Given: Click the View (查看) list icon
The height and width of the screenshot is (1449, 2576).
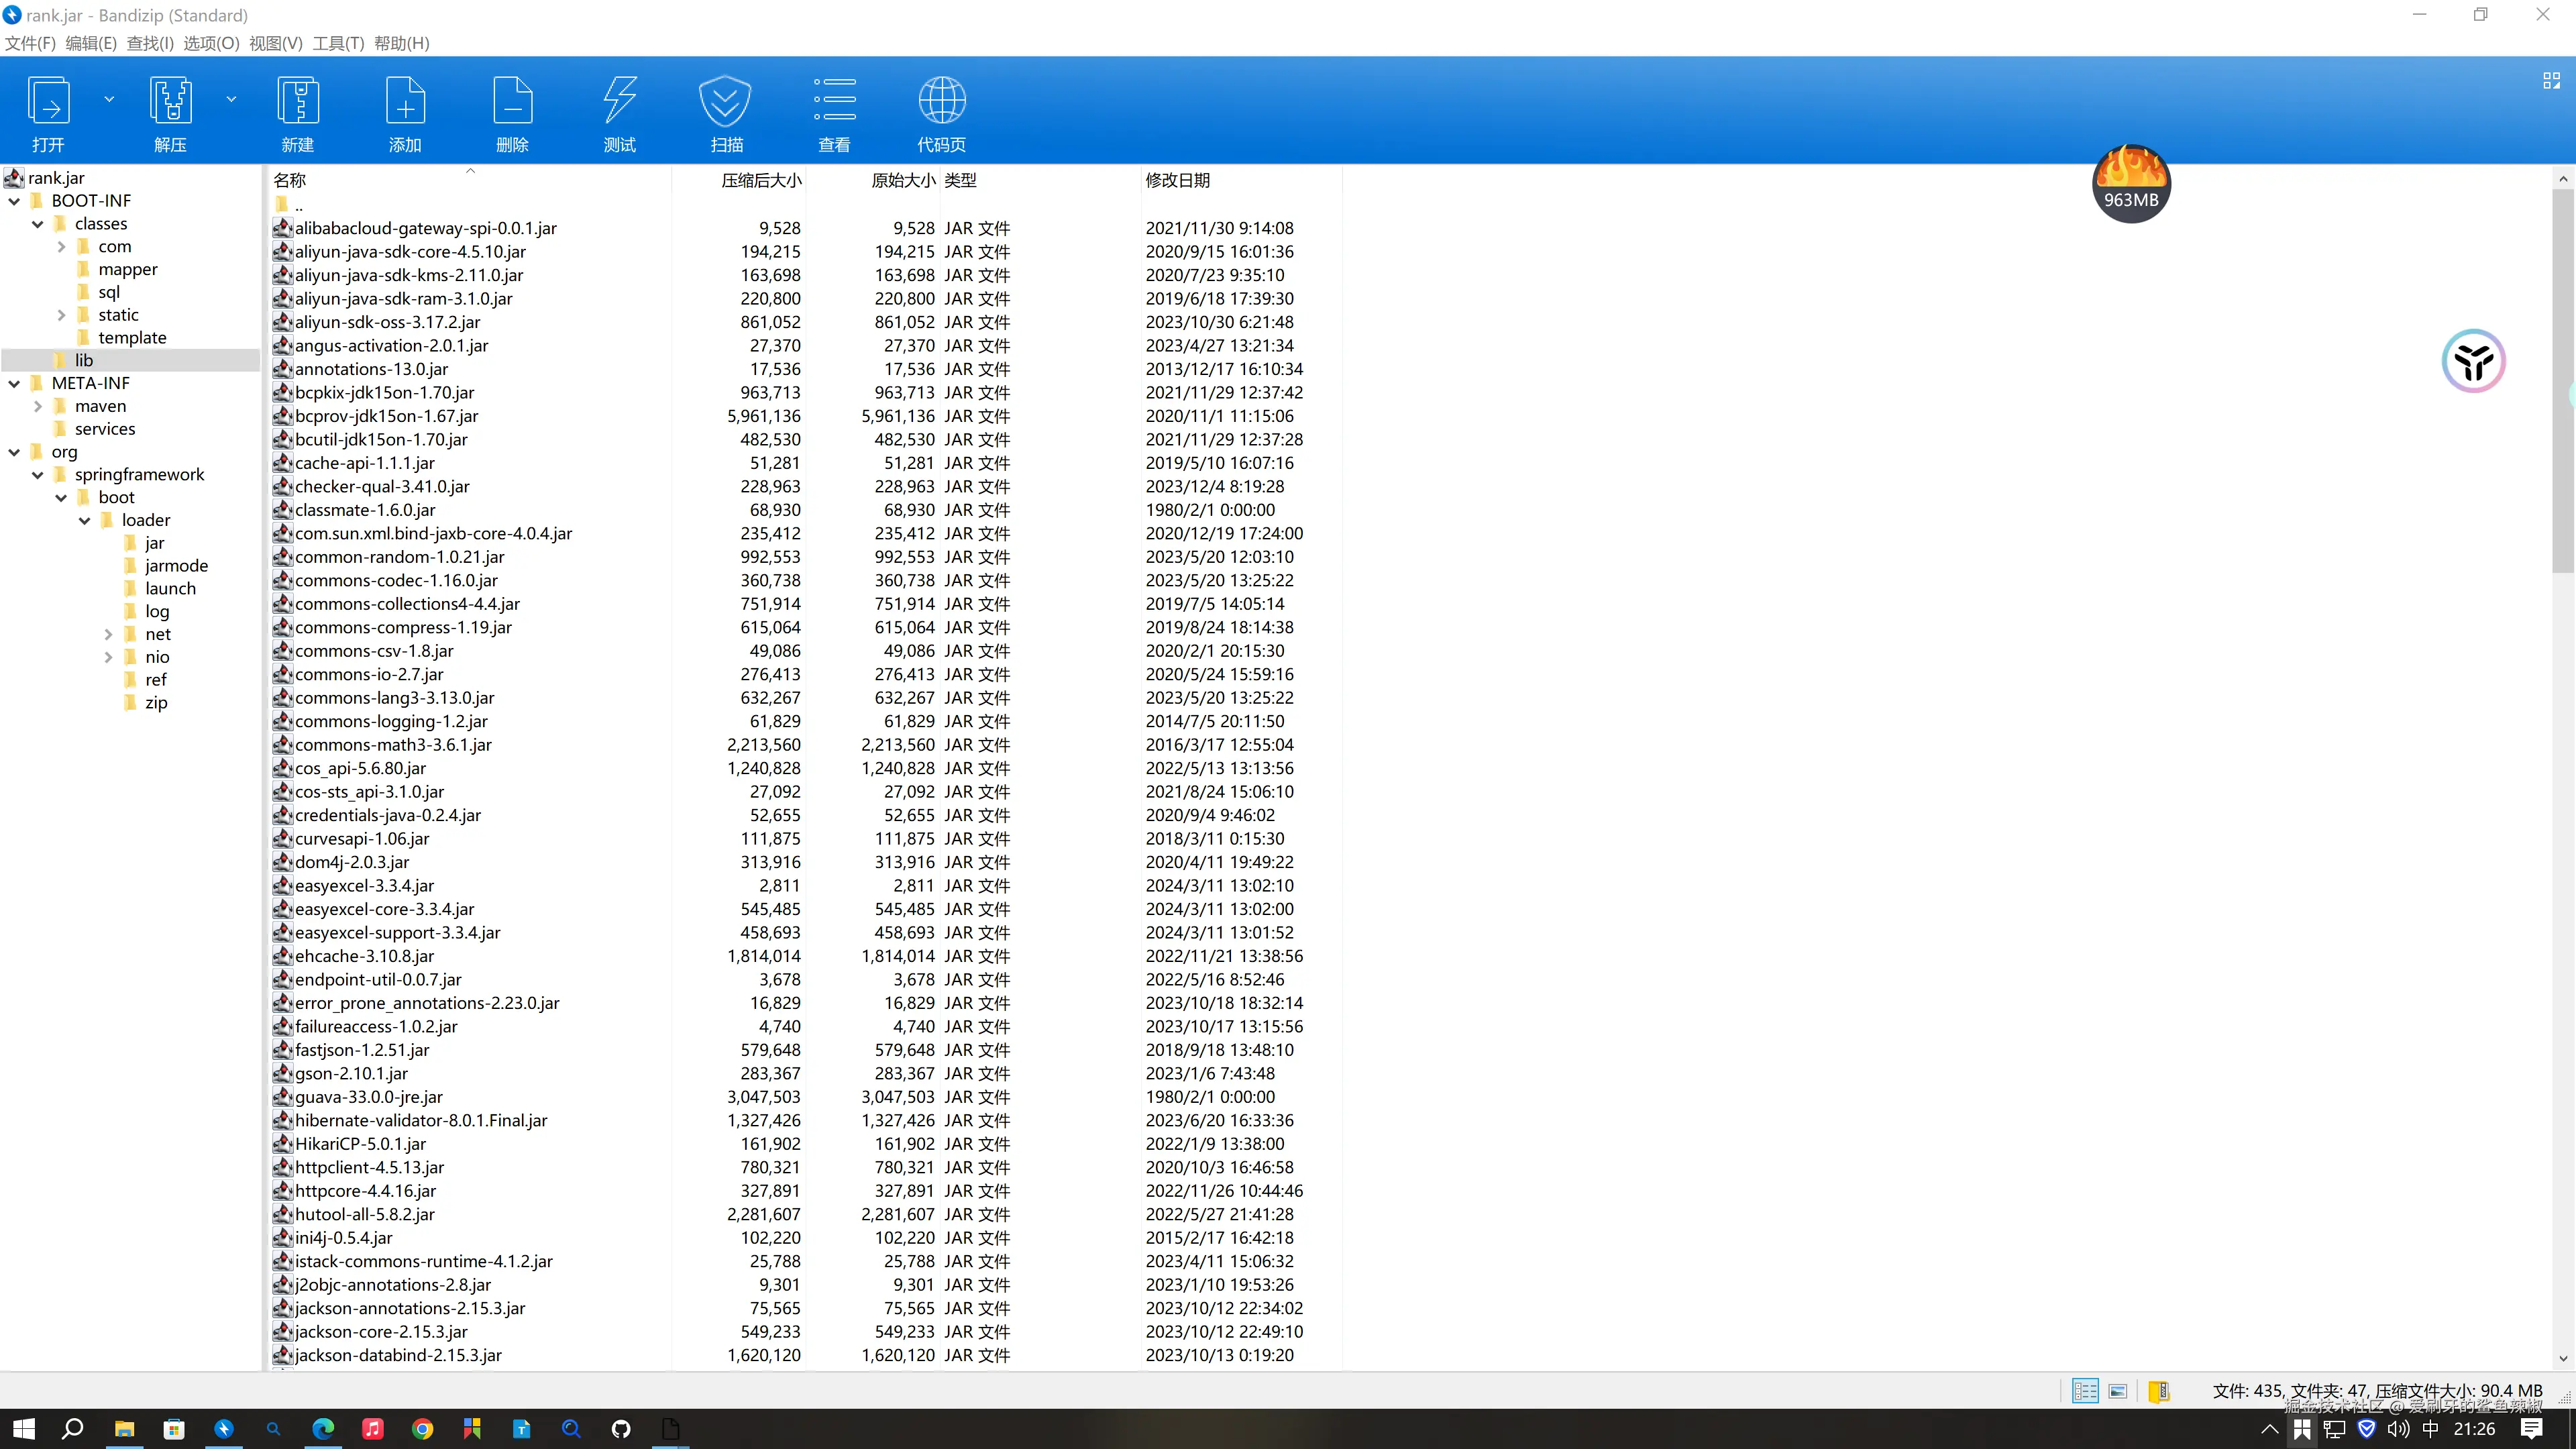Looking at the screenshot, I should point(834,101).
